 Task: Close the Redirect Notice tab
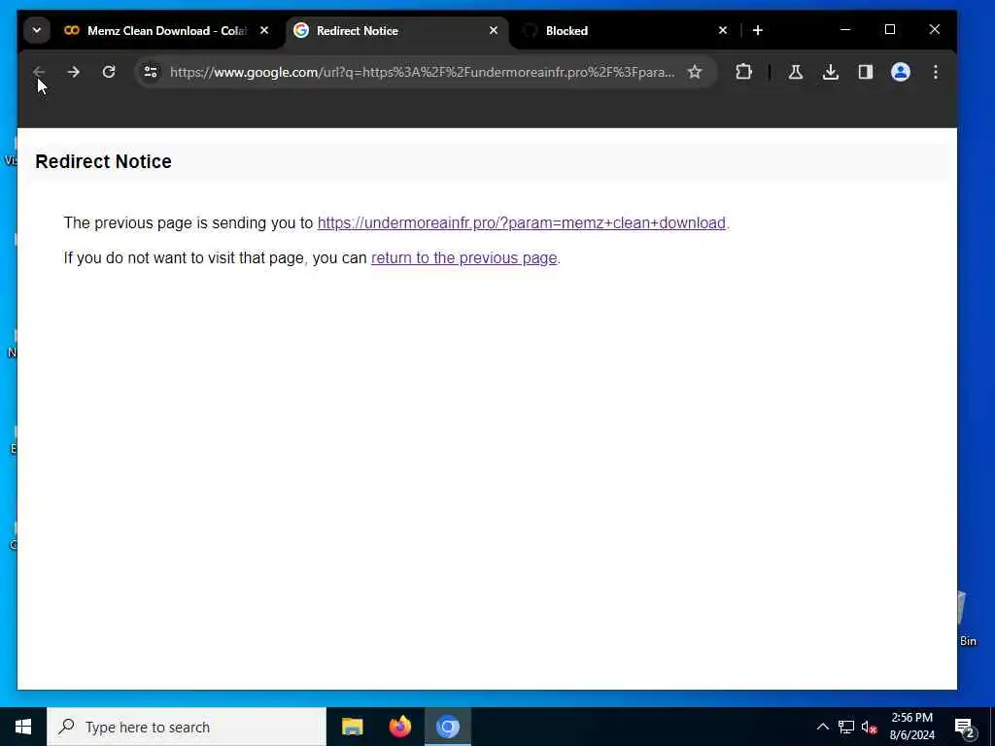[493, 30]
